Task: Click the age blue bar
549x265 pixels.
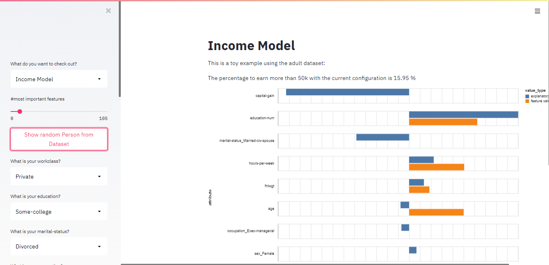Action: click(x=405, y=205)
